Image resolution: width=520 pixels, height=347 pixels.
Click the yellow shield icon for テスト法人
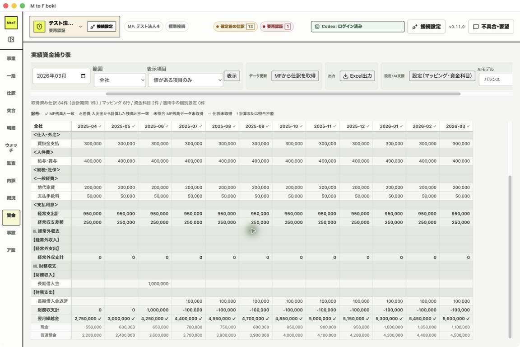(x=39, y=27)
